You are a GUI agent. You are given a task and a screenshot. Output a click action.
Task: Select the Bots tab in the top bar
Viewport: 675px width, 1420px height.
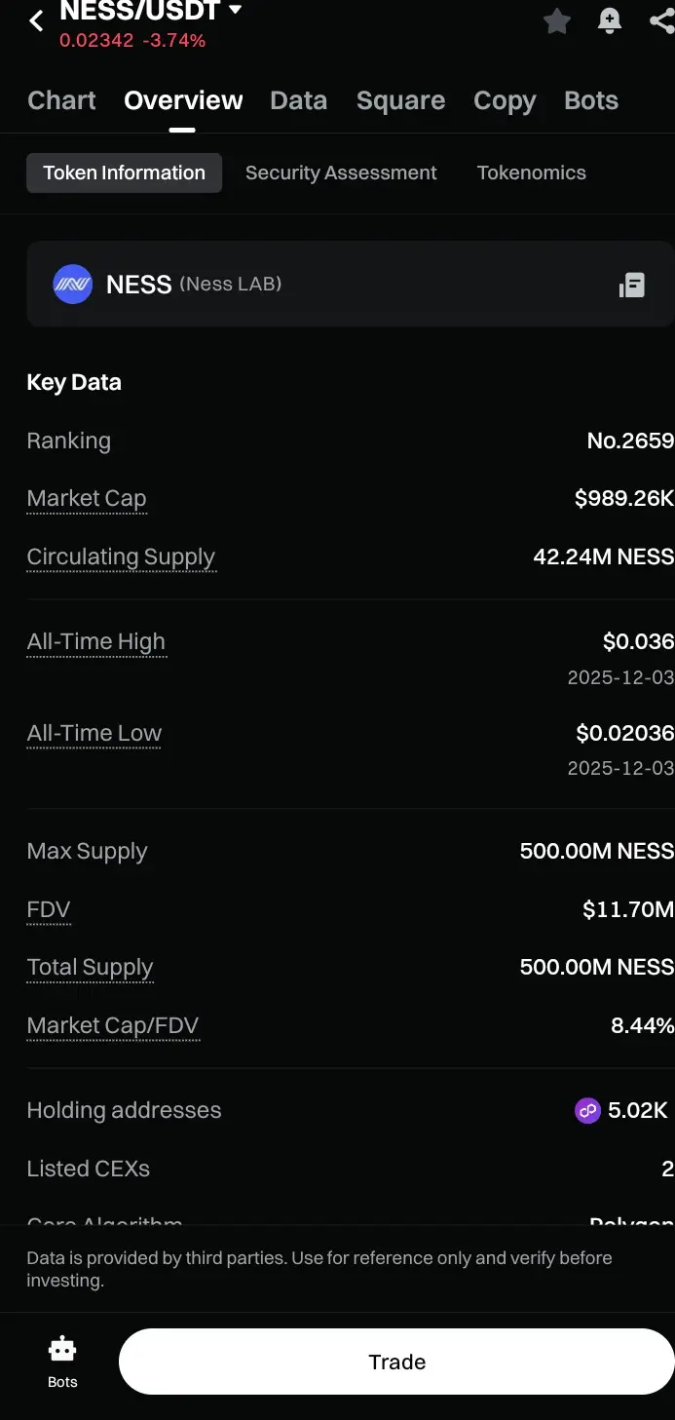click(591, 100)
